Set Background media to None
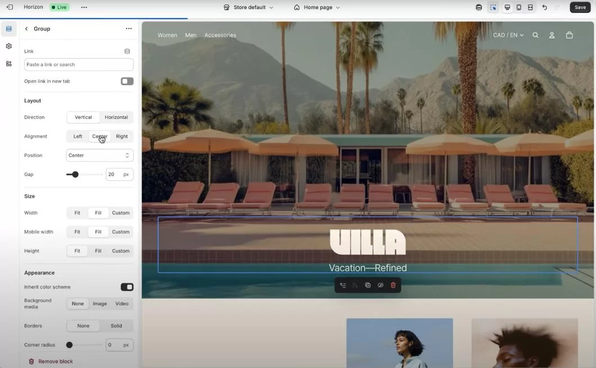Image resolution: width=596 pixels, height=368 pixels. coord(78,304)
